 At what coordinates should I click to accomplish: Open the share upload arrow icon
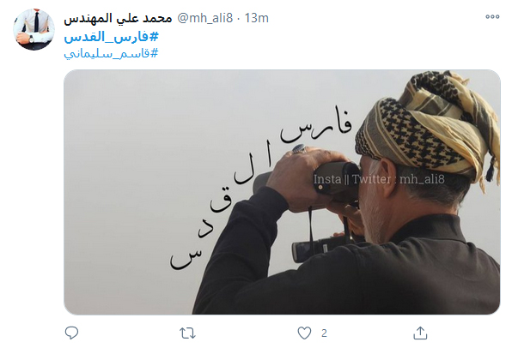coord(420,333)
